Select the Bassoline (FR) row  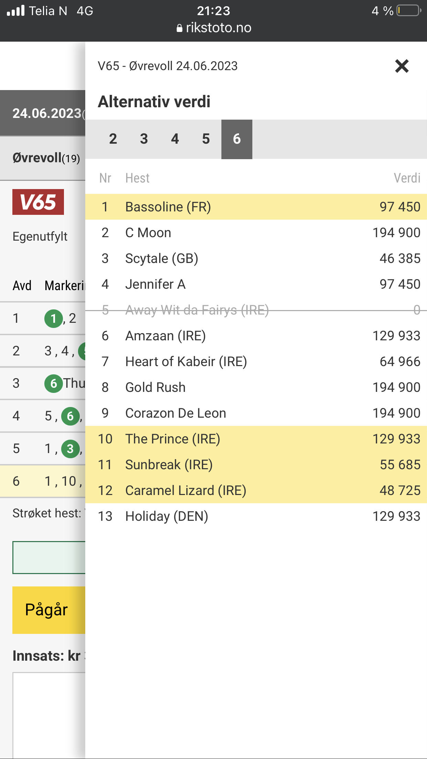click(x=256, y=207)
